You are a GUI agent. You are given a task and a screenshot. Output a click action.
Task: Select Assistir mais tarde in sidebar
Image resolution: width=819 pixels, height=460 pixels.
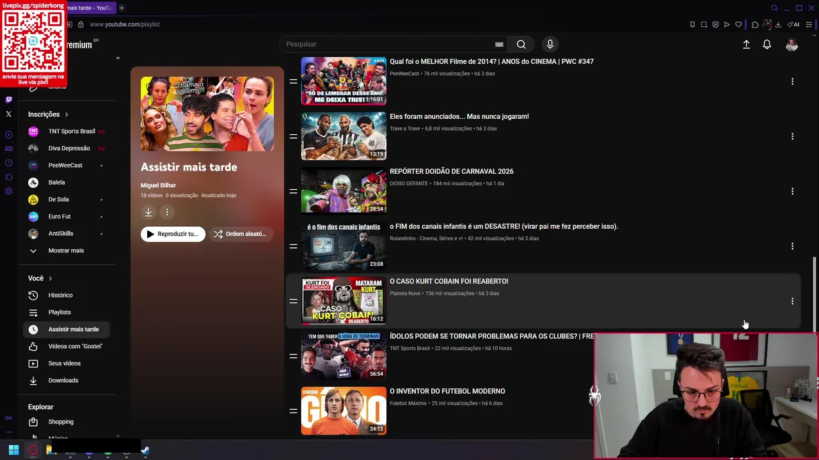click(67, 329)
